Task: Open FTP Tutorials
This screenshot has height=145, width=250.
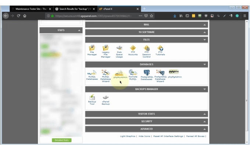Action: [160, 50]
